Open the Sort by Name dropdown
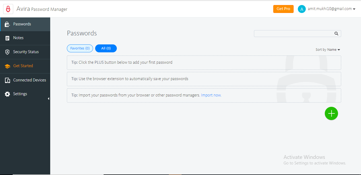The height and width of the screenshot is (175, 361). 328,49
